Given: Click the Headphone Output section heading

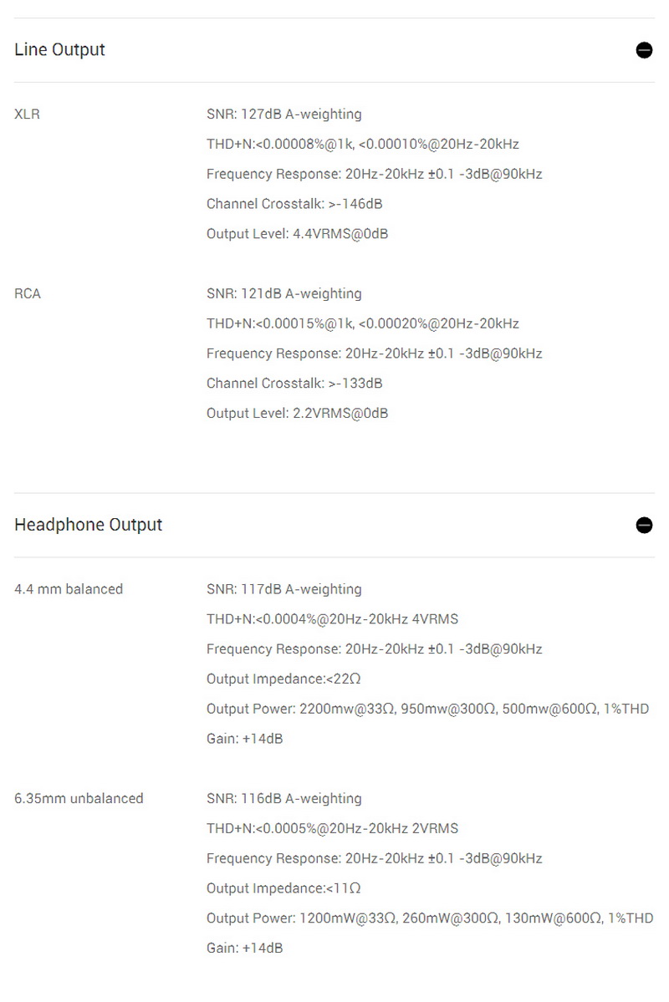Looking at the screenshot, I should pos(89,525).
